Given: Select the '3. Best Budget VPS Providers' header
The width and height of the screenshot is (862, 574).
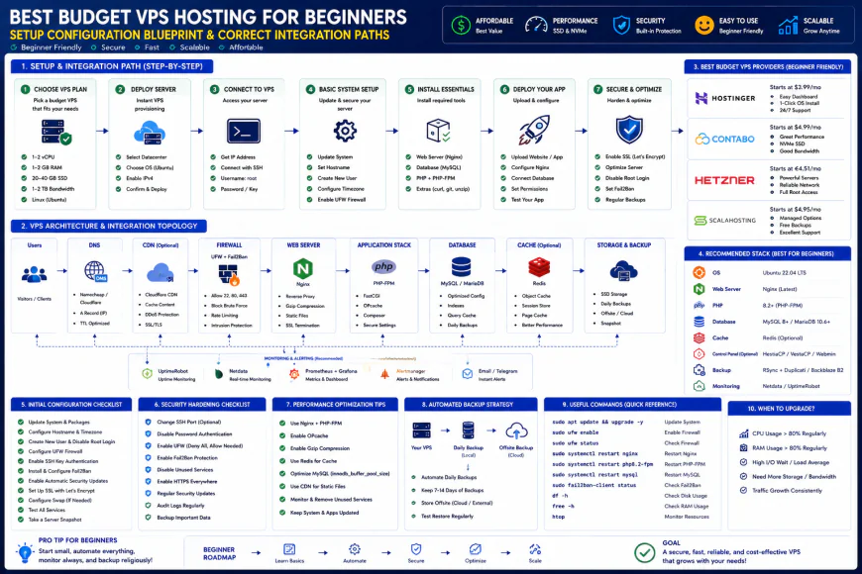Looking at the screenshot, I should [768, 67].
